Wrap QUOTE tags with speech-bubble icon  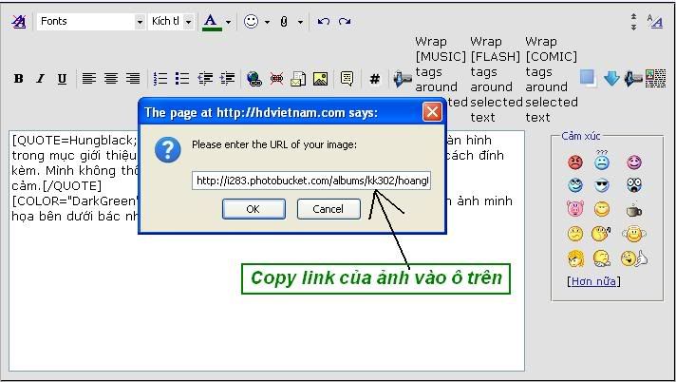347,79
